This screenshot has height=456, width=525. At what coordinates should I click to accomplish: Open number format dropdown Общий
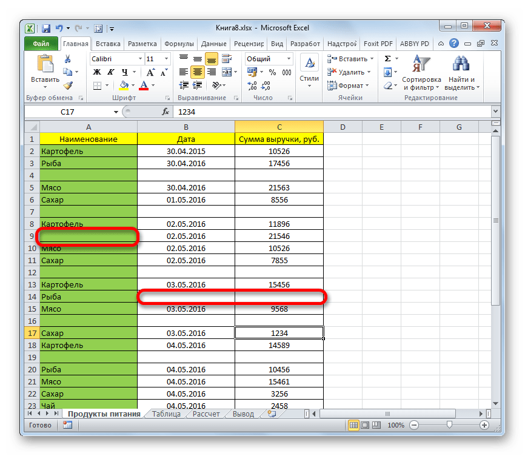tap(289, 59)
